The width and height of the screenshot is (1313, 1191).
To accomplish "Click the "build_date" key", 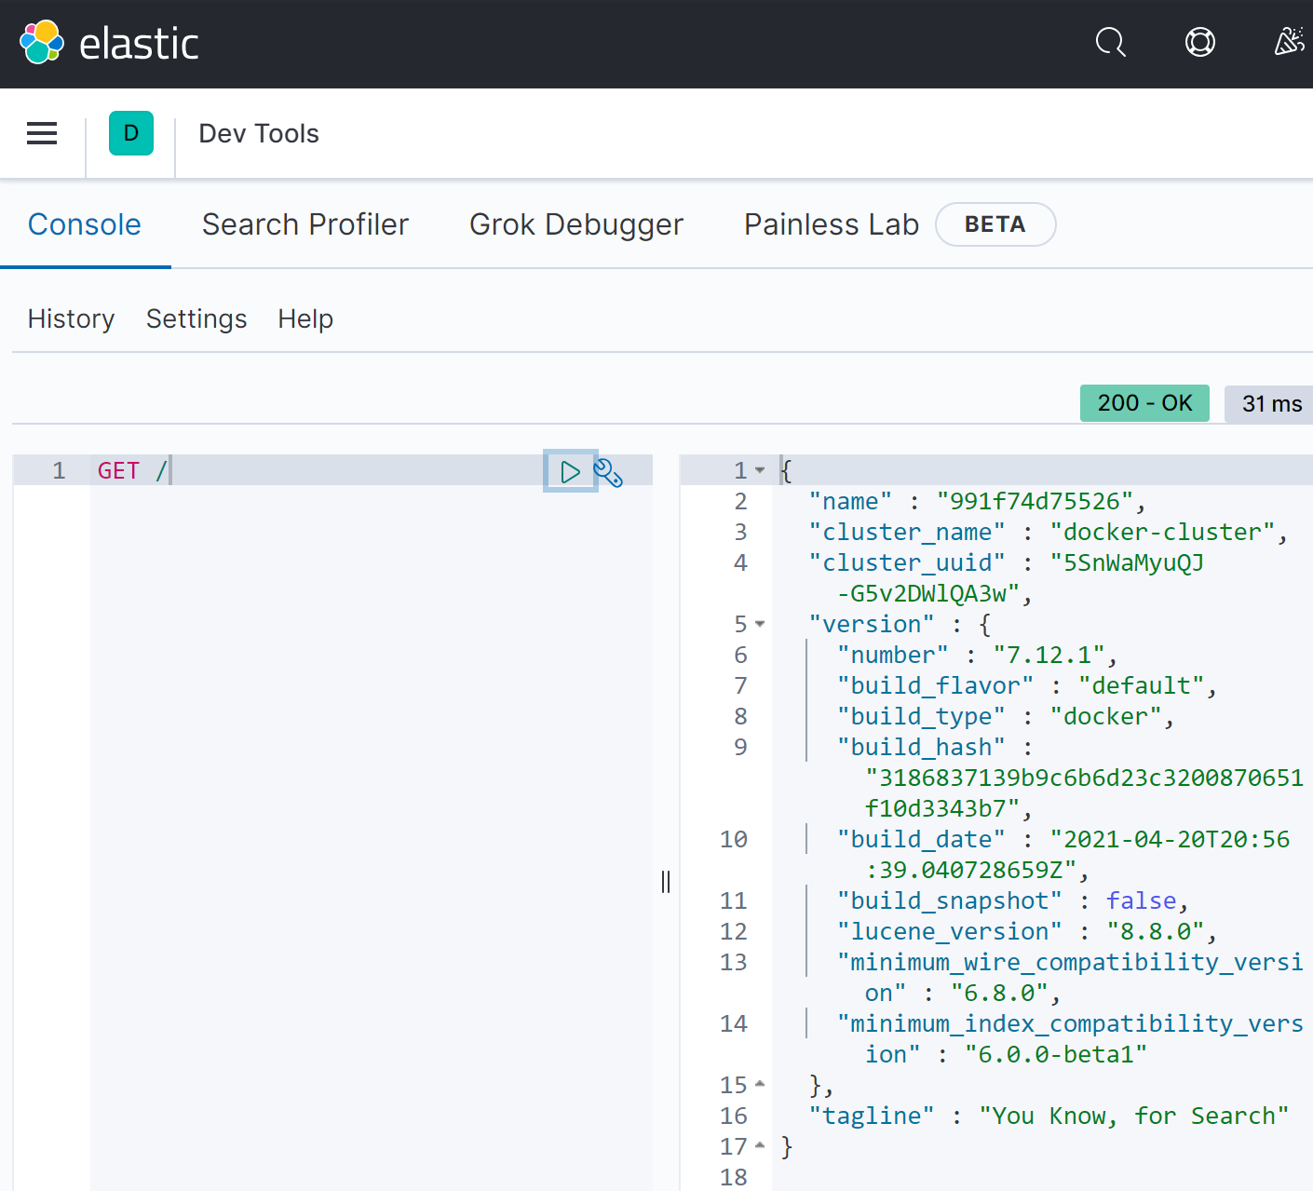I will (921, 839).
